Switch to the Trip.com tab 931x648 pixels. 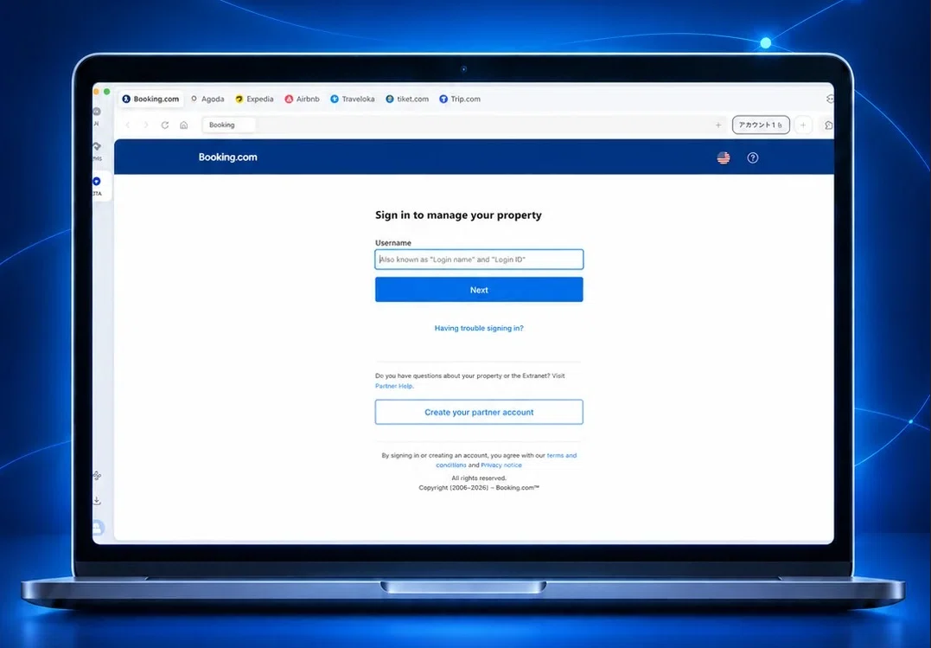460,99
